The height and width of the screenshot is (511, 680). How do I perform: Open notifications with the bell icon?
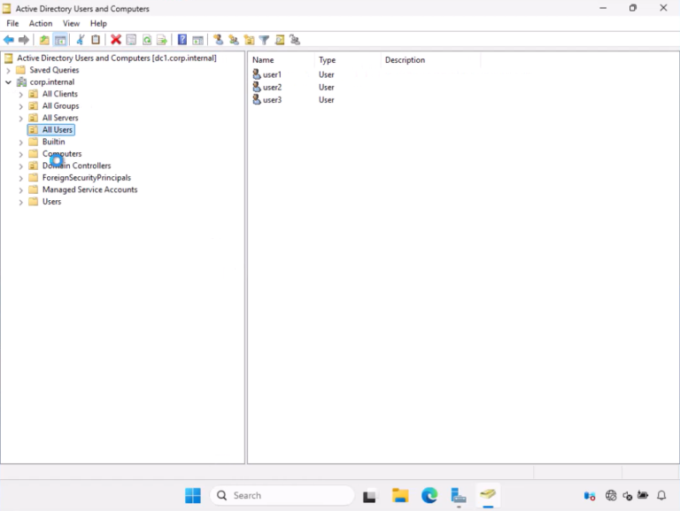[661, 495]
